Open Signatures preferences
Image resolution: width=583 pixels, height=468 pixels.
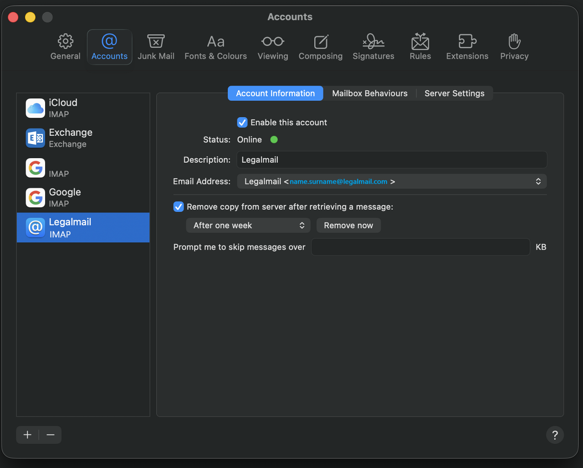pyautogui.click(x=373, y=46)
